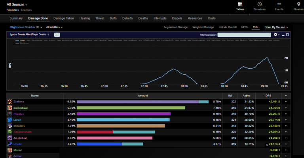The width and height of the screenshot is (304, 158).
Task: Click Unxdd's class icon
Action: [9, 144]
